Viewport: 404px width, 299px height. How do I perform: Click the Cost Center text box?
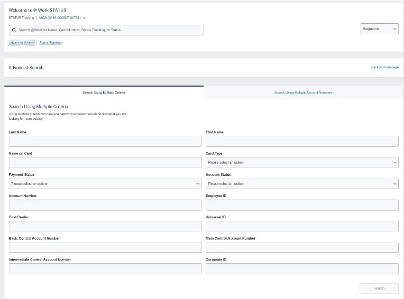(105, 226)
